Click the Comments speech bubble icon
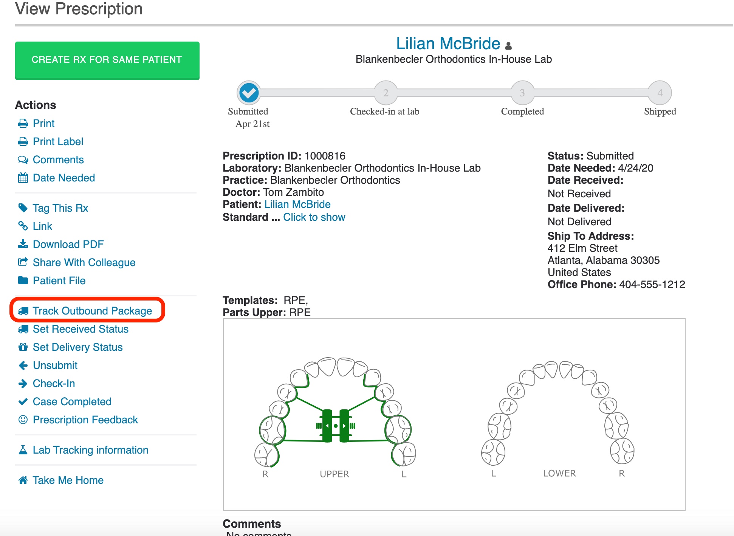 (23, 160)
